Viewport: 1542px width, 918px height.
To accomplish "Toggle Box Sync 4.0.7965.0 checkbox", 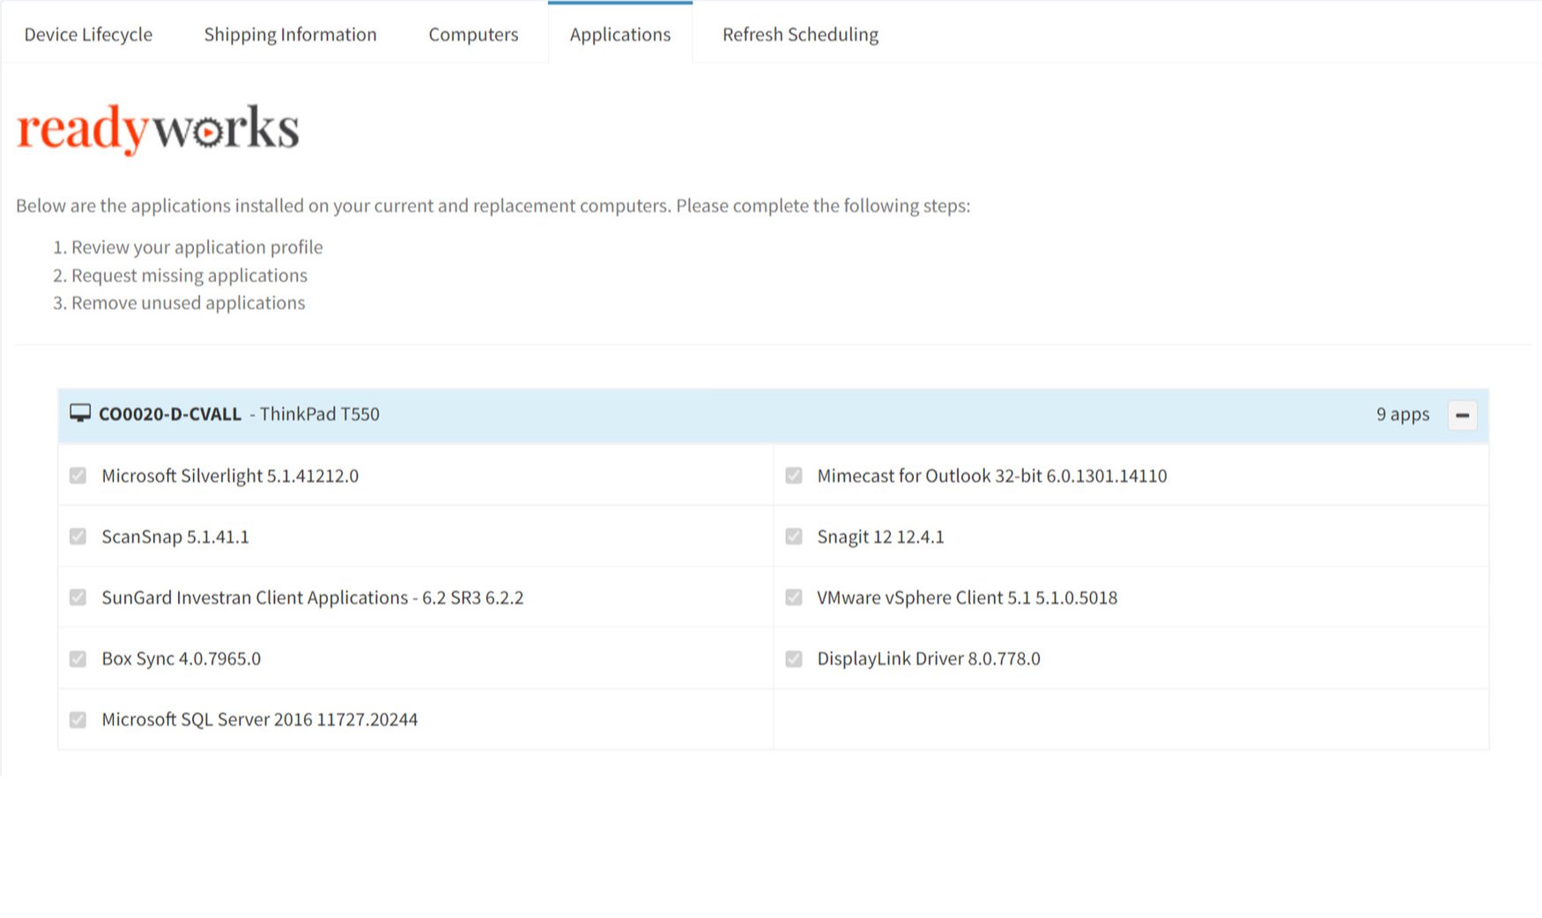I will (x=78, y=659).
